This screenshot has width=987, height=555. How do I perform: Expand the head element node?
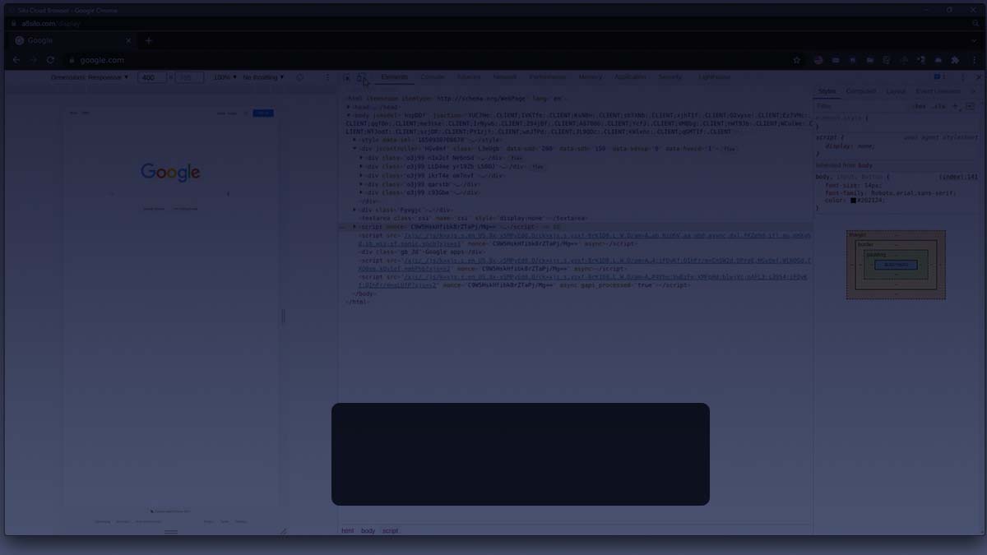[349, 107]
